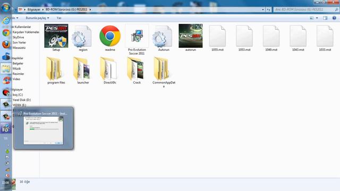
Task: Click the change view icon
Action: (312, 18)
